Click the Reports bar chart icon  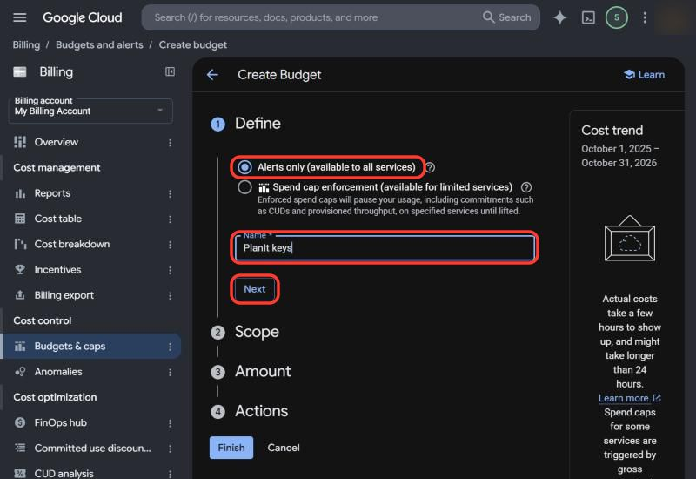tap(20, 193)
